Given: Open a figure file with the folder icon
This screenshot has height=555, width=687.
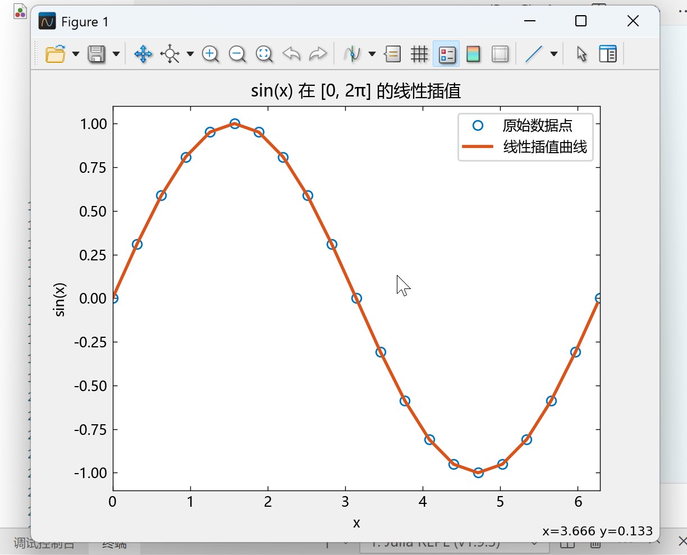Looking at the screenshot, I should pyautogui.click(x=55, y=54).
